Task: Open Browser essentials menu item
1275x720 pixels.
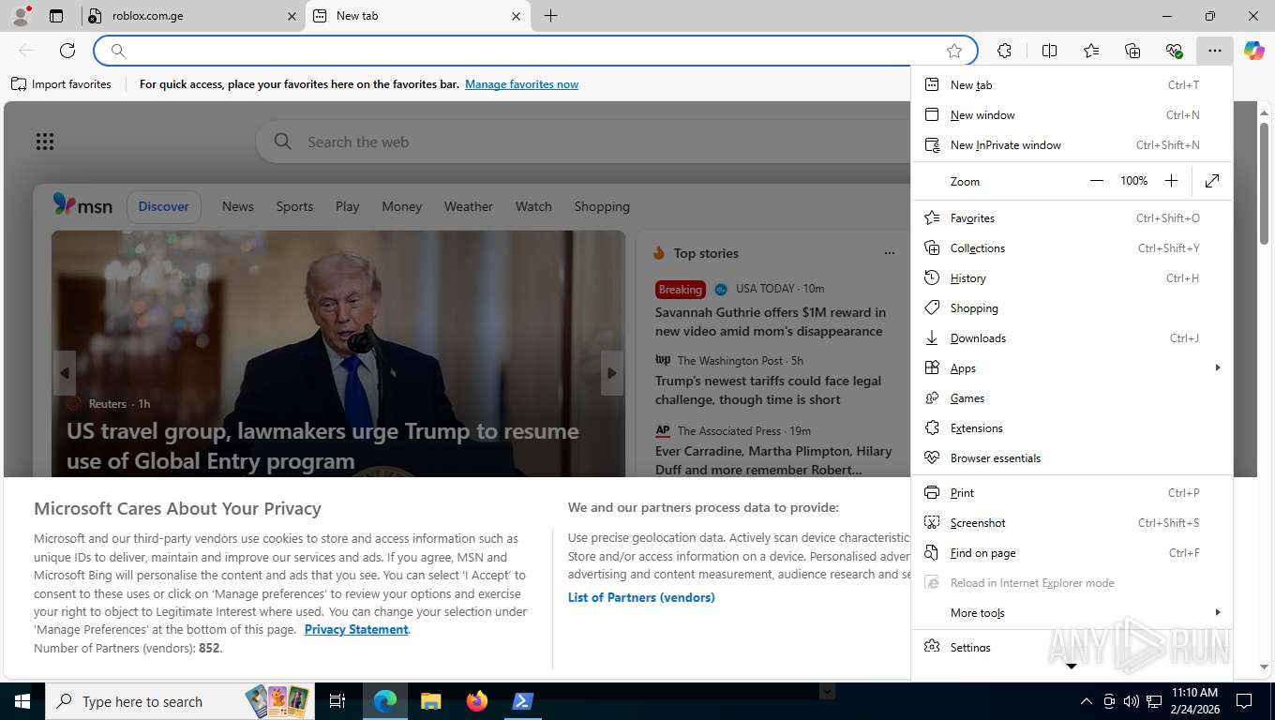Action: 1072,457
